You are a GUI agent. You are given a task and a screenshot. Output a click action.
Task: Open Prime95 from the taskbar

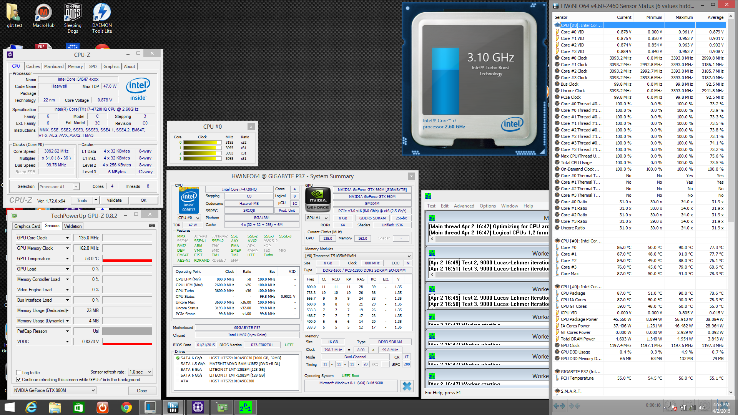pos(246,407)
